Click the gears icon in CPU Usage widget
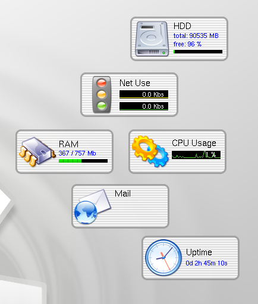Viewport: 258px width, 304px height. tap(150, 151)
